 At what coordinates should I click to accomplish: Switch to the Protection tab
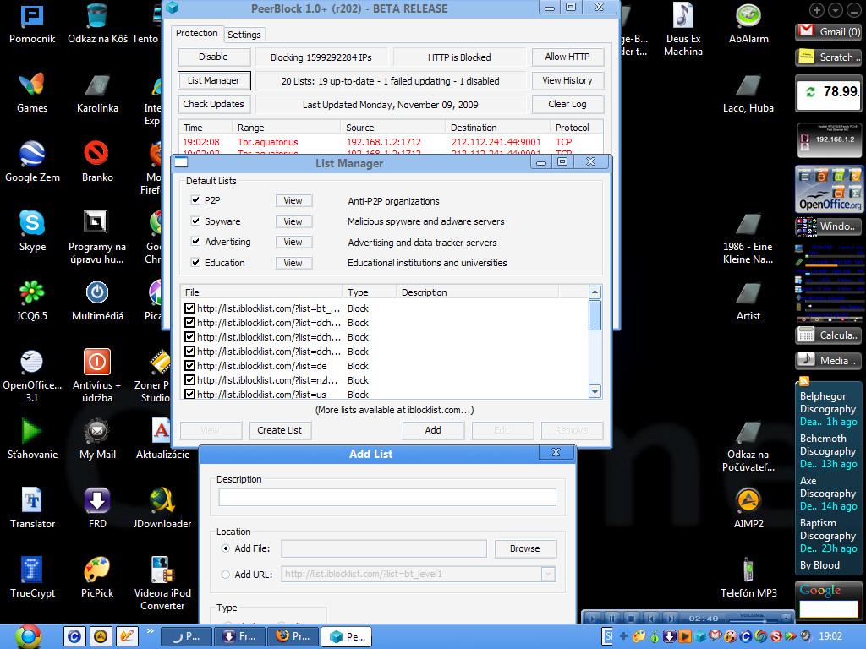pyautogui.click(x=196, y=33)
